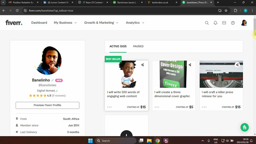The height and width of the screenshot is (144, 256).
Task: Expand the Analytics dropdown
Action: [135, 23]
